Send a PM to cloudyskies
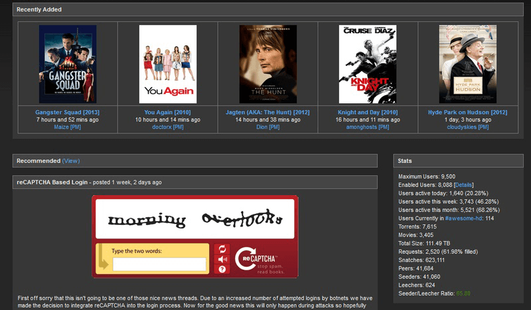Screen dimensions: 531x310 coord(483,127)
